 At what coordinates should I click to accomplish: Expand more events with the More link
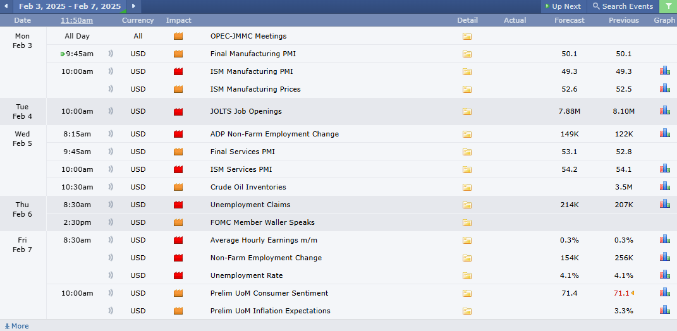tap(16, 326)
